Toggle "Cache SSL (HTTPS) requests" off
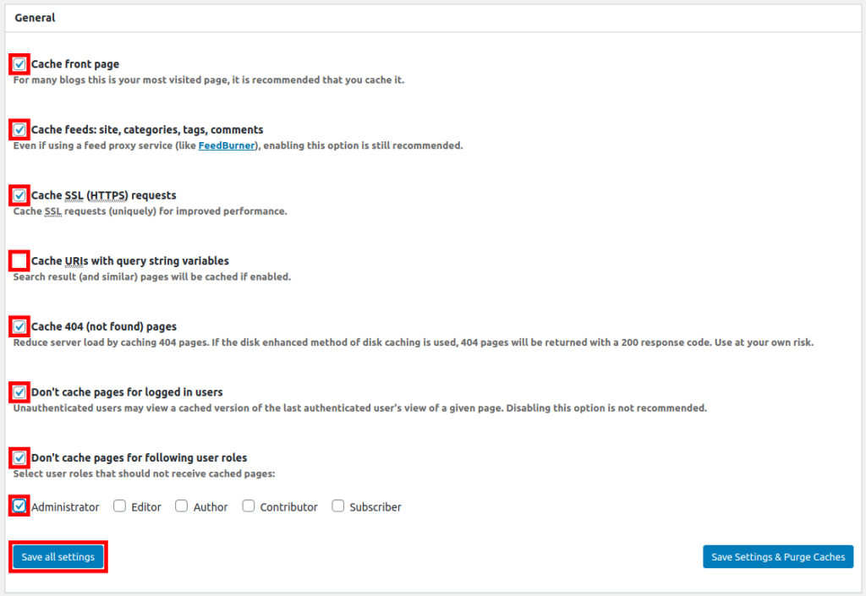 19,195
